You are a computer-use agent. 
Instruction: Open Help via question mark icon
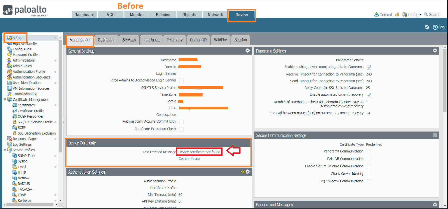click(435, 27)
